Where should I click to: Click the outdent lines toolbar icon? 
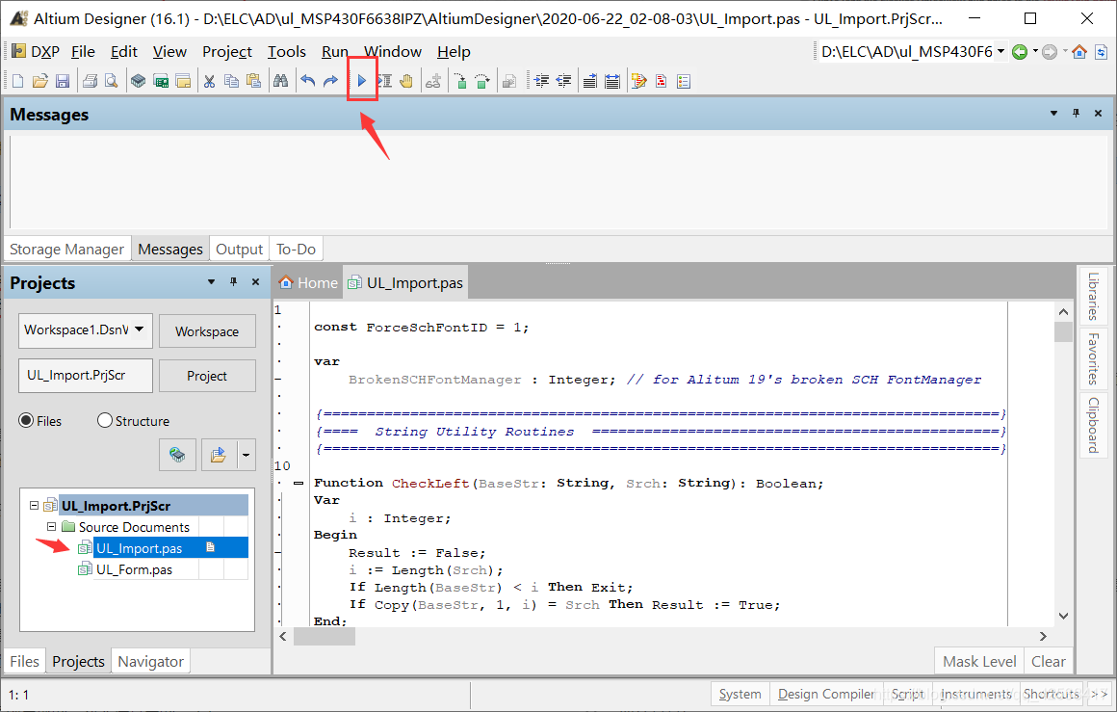pyautogui.click(x=563, y=81)
